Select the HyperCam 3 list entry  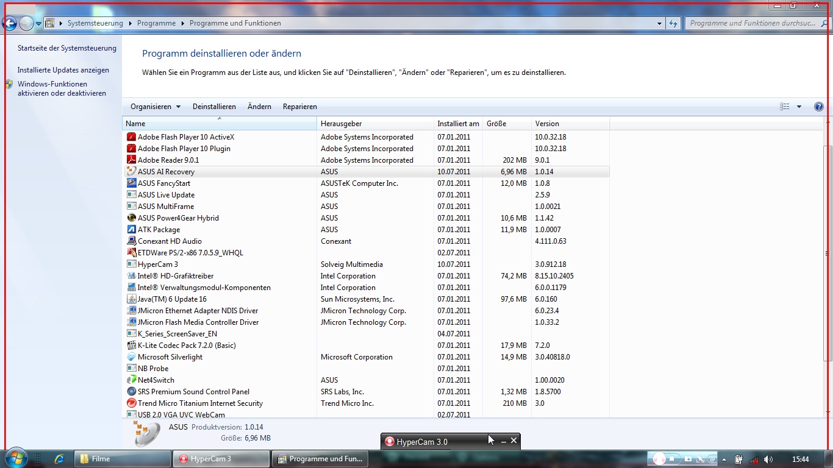(x=366, y=264)
